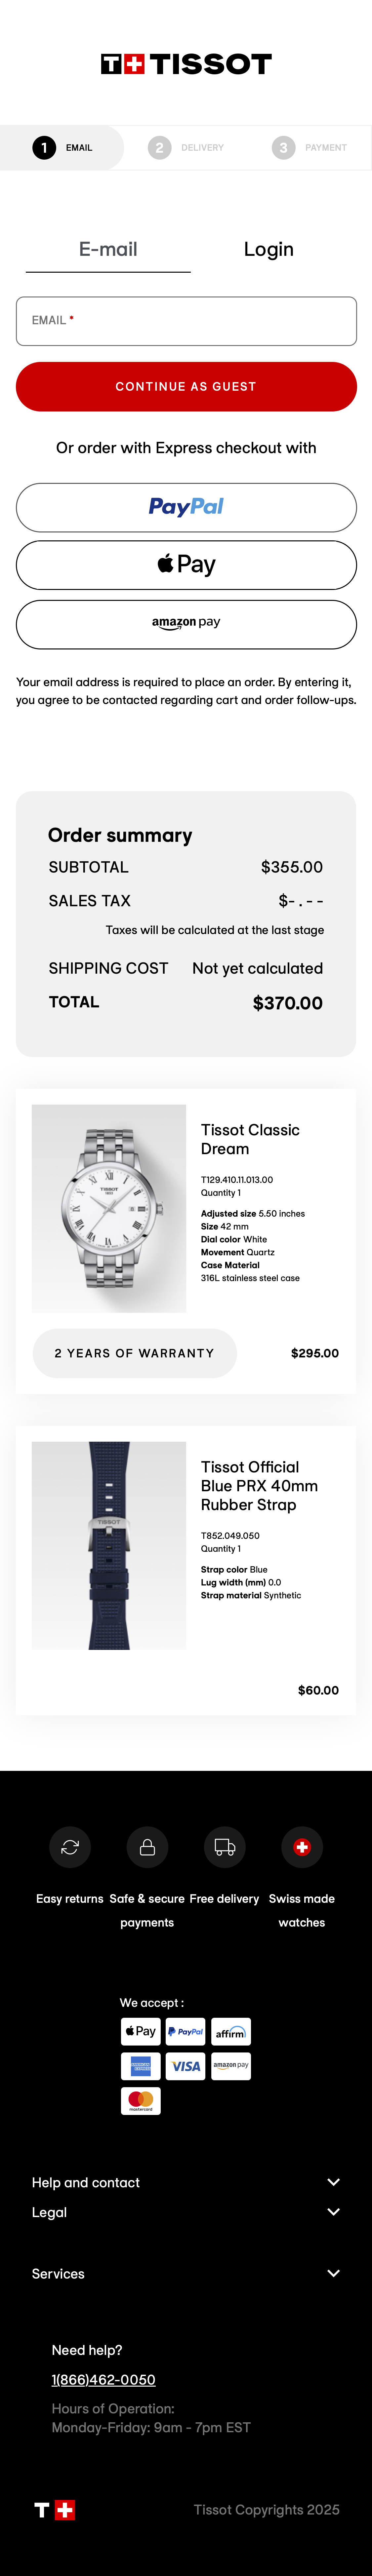Switch to the Login tab
Image resolution: width=372 pixels, height=2576 pixels.
(x=268, y=249)
